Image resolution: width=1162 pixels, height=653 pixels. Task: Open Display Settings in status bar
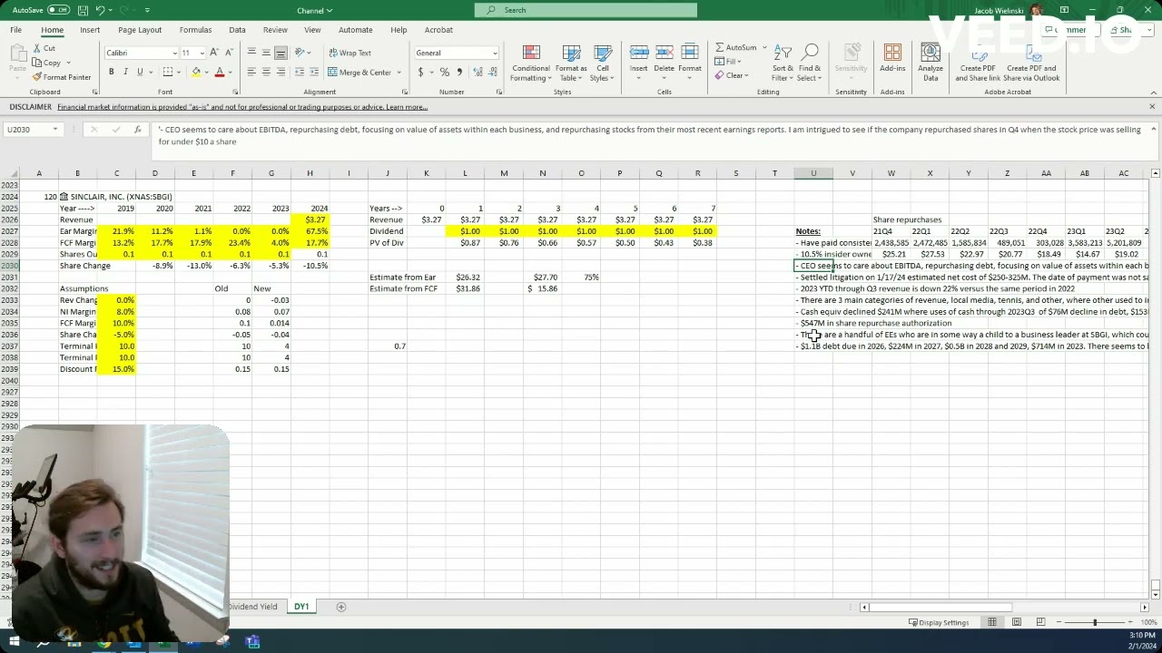point(939,622)
